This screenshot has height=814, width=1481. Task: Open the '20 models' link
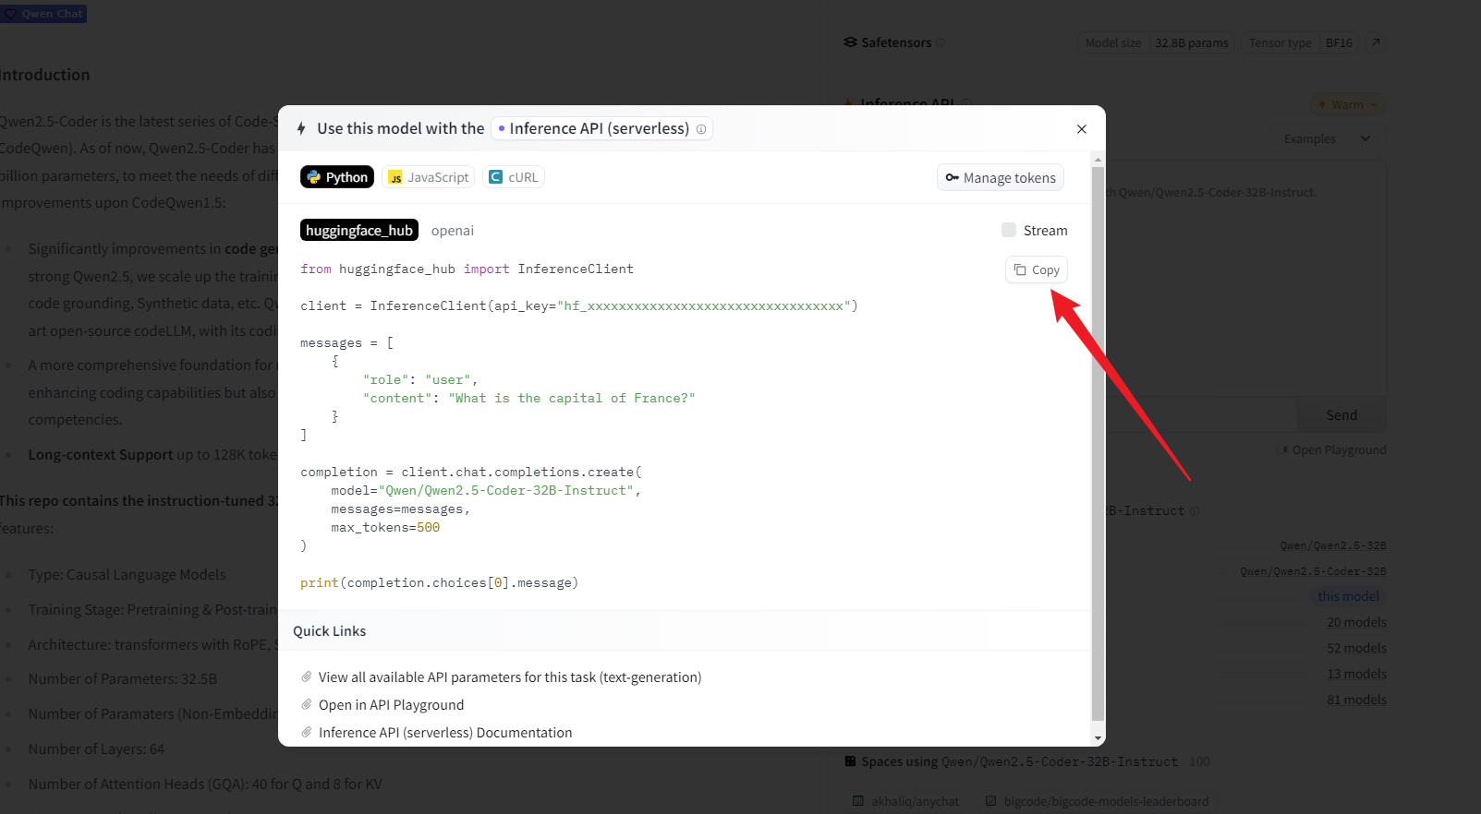tap(1356, 623)
